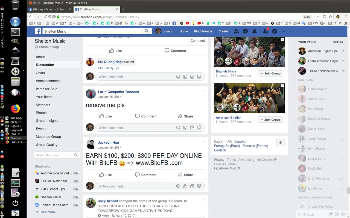Open Quick Help question mark icon
Screen dimensions: 350x218
pyautogui.click(x=275, y=31)
